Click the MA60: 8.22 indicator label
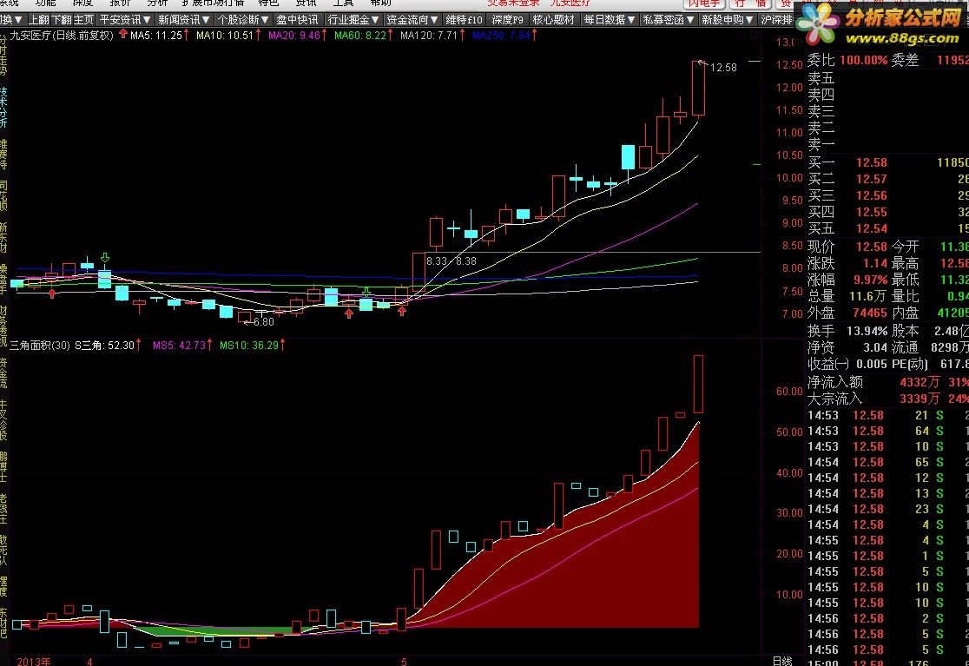Screen dimensions: 969x666 [x=360, y=36]
